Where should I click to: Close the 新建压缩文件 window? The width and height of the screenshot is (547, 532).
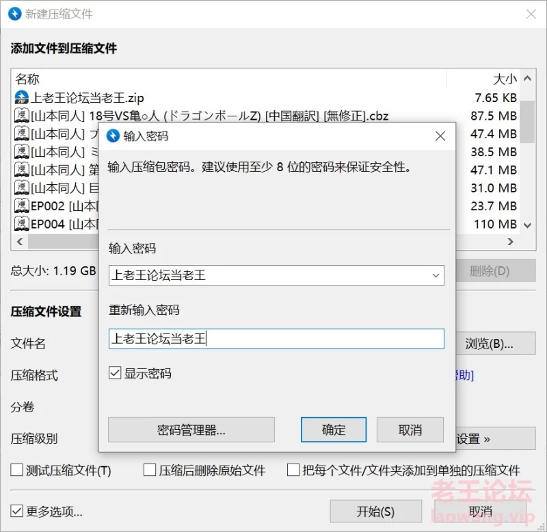click(x=531, y=14)
